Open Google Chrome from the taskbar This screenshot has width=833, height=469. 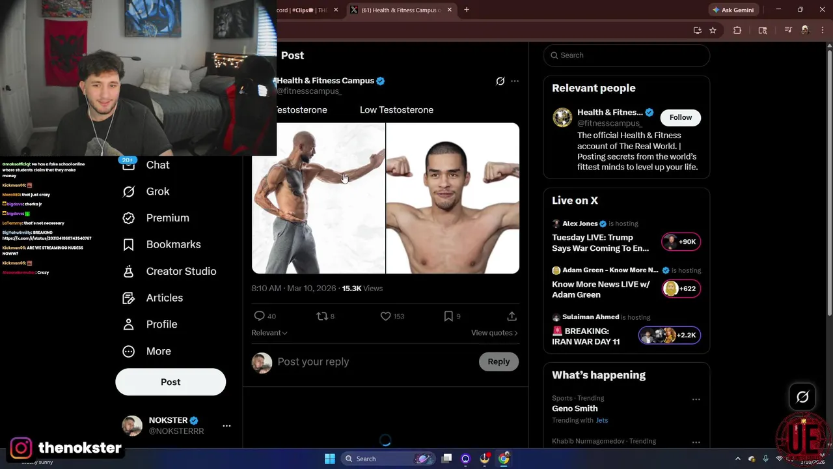point(504,459)
